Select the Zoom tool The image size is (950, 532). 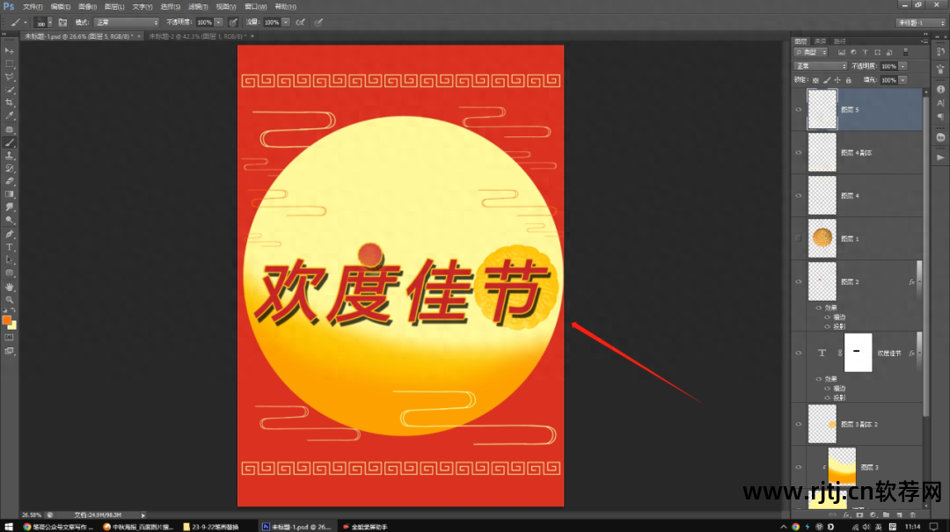tap(10, 299)
